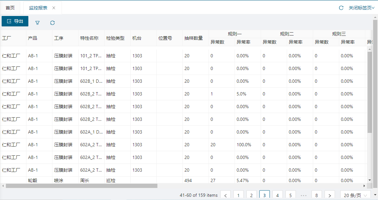Image resolution: width=378 pixels, height=200 pixels.
Task: Click the table's vertical scrollbar thumb
Action: point(370,91)
